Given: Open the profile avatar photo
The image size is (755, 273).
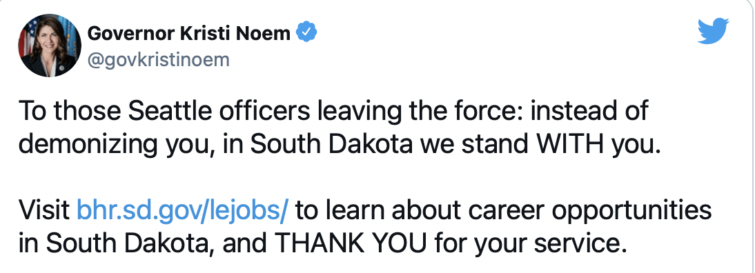Looking at the screenshot, I should pos(50,45).
